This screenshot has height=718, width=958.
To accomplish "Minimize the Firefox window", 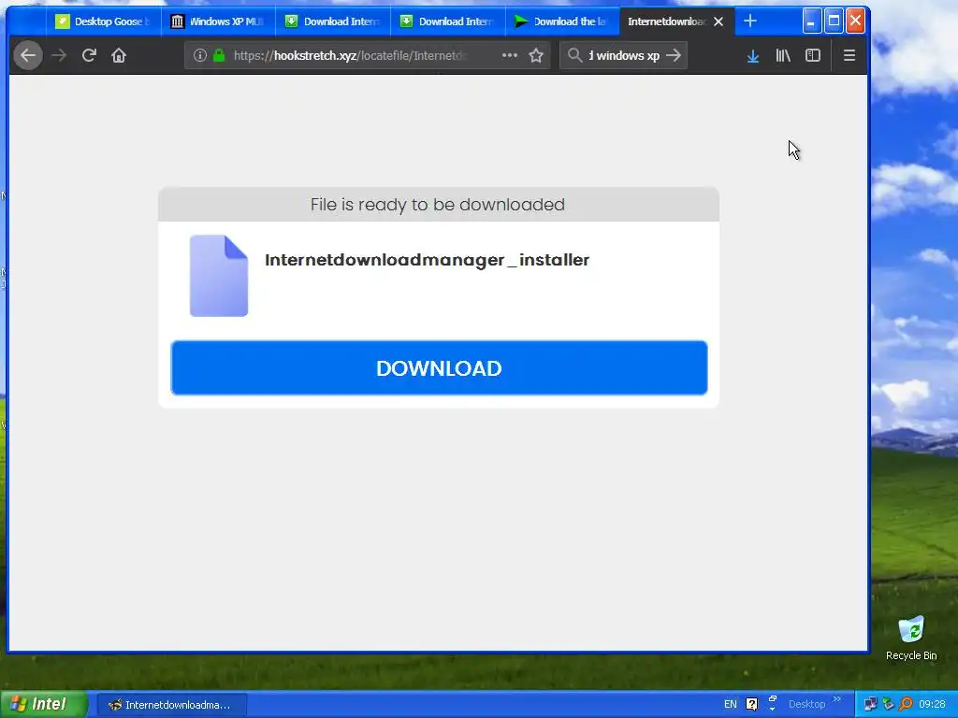I will coord(811,21).
